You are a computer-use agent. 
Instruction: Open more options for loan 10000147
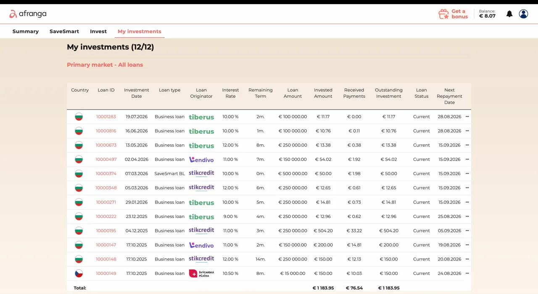[467, 245]
